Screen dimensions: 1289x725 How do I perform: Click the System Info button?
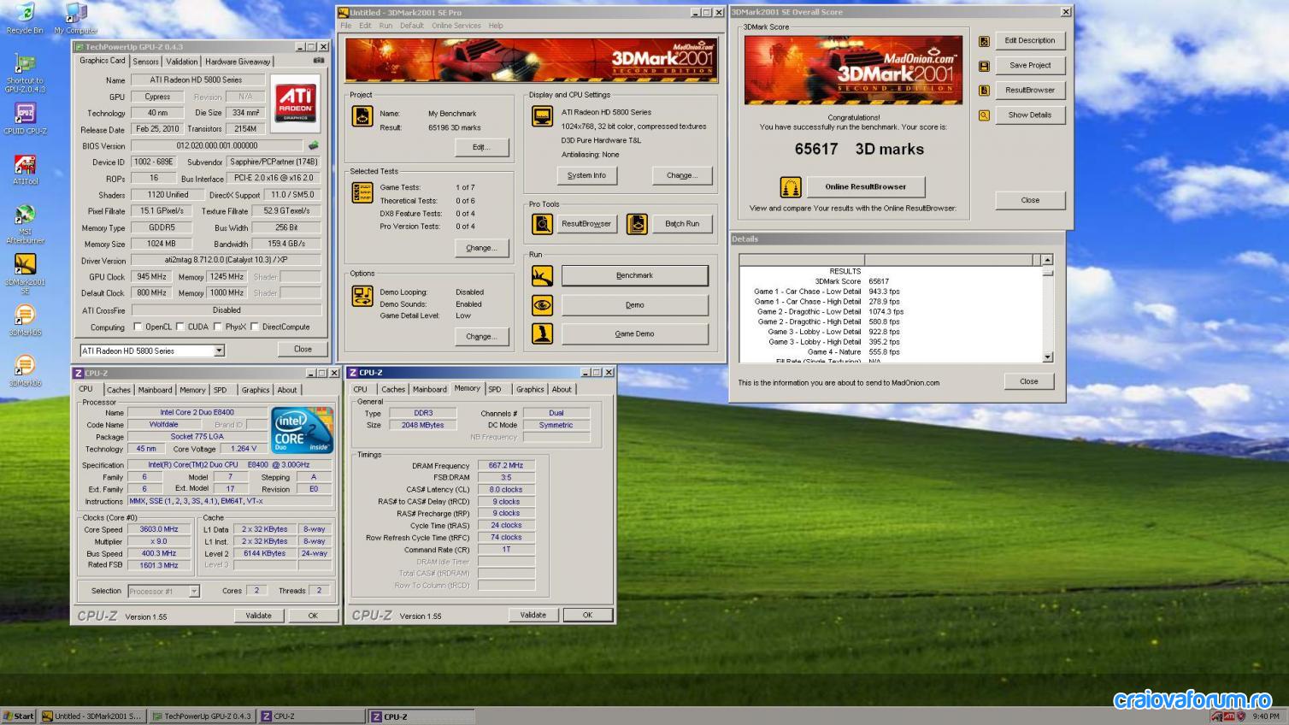pos(586,175)
